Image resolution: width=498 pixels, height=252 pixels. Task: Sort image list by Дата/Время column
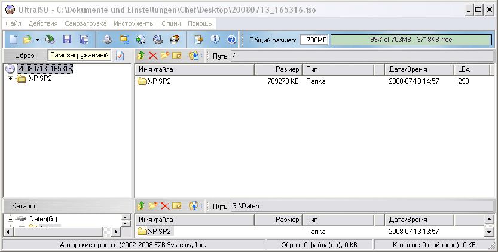coord(419,69)
